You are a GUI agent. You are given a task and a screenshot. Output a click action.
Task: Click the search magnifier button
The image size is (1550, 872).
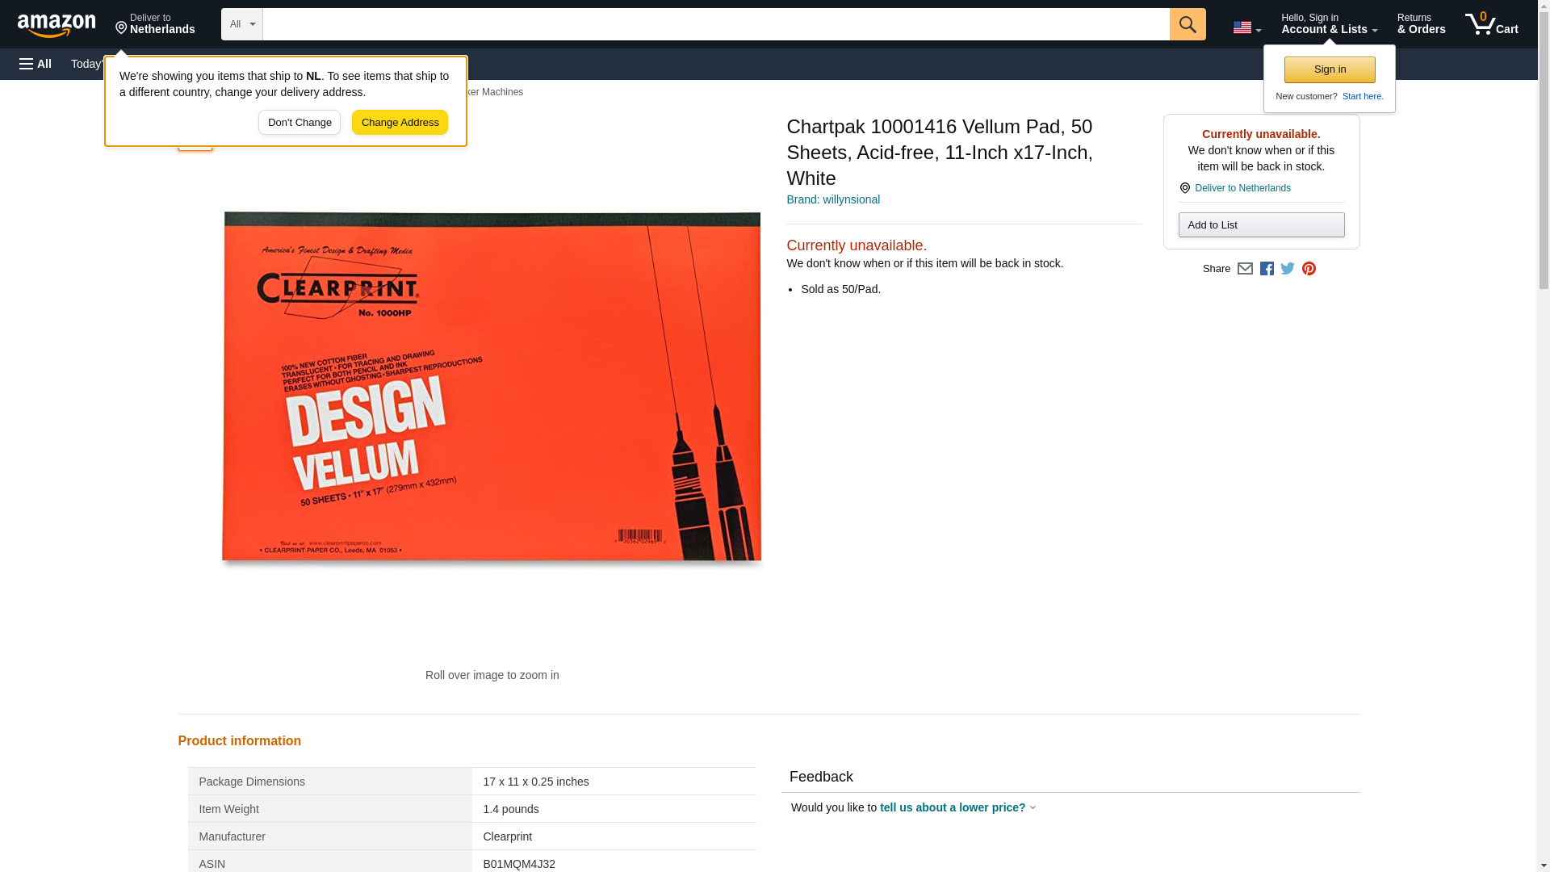(1187, 24)
